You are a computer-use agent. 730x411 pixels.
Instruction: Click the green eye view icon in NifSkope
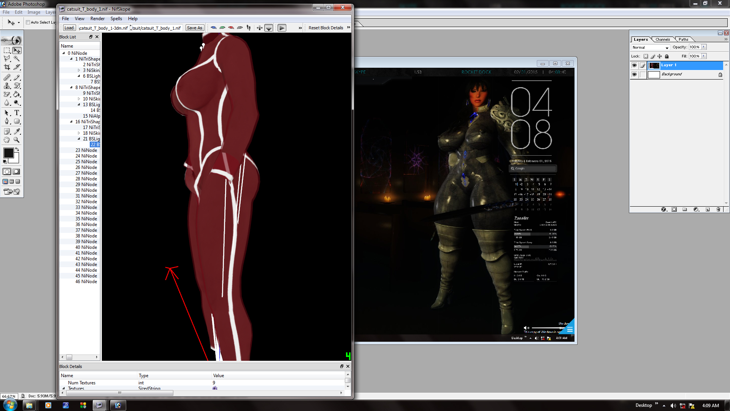pos(222,28)
